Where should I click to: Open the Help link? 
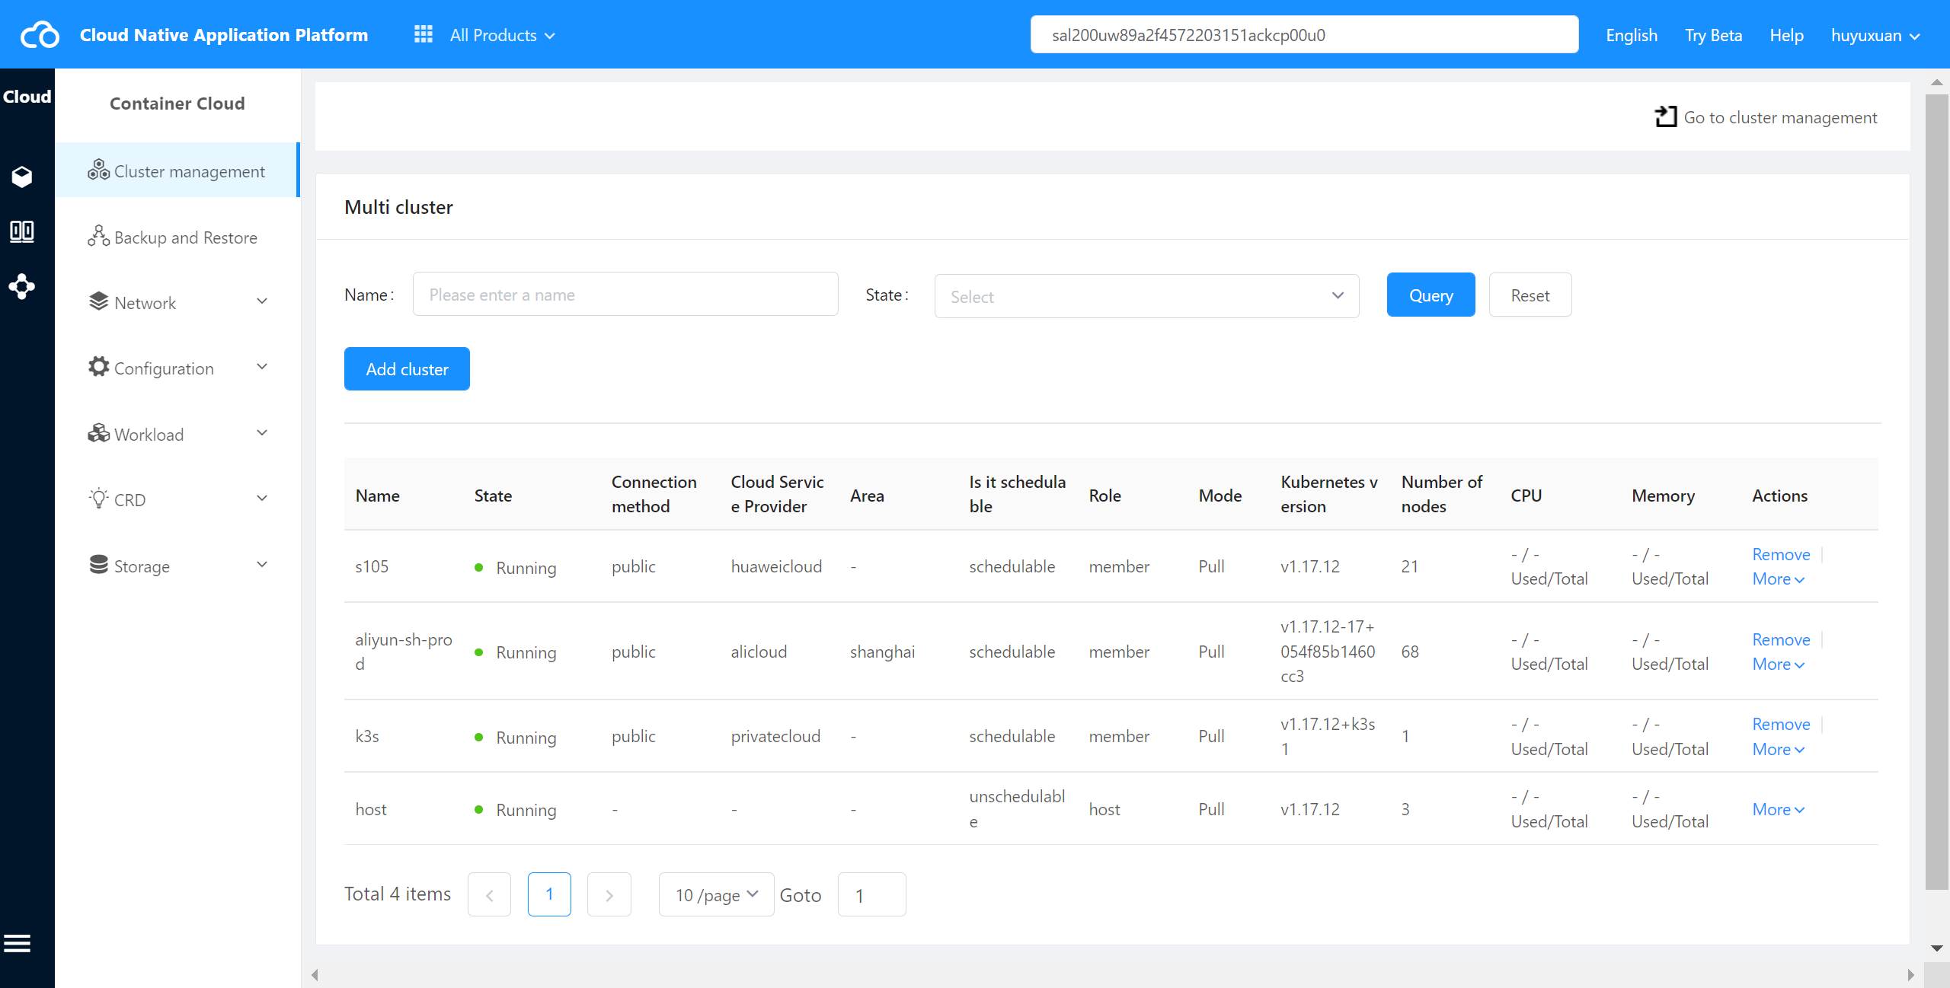pyautogui.click(x=1786, y=35)
